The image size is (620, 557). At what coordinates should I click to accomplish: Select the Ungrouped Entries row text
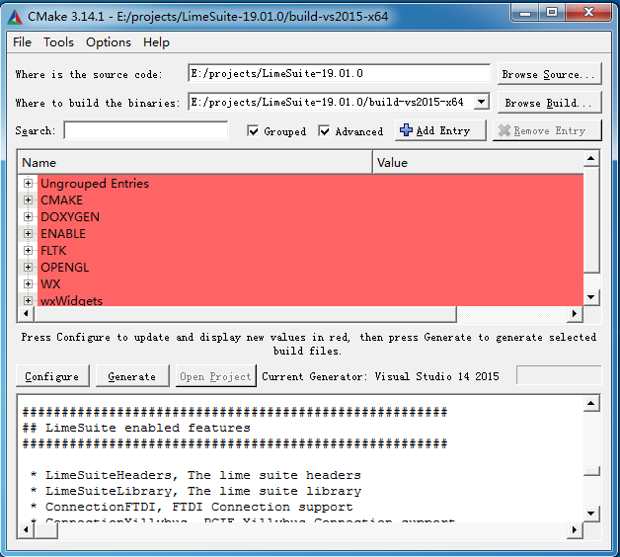pos(95,183)
